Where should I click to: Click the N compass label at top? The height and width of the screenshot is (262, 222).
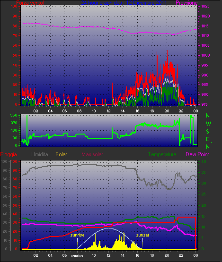(x=208, y=116)
